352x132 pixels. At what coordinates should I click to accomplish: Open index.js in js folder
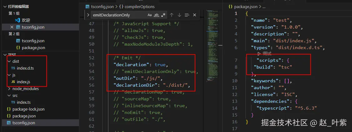(23, 82)
